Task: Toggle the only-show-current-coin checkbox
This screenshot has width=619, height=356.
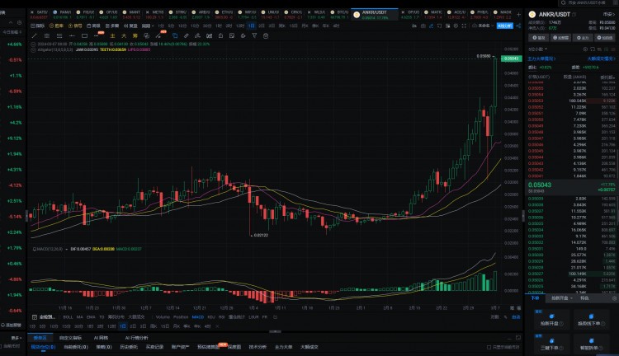Action: point(489,347)
